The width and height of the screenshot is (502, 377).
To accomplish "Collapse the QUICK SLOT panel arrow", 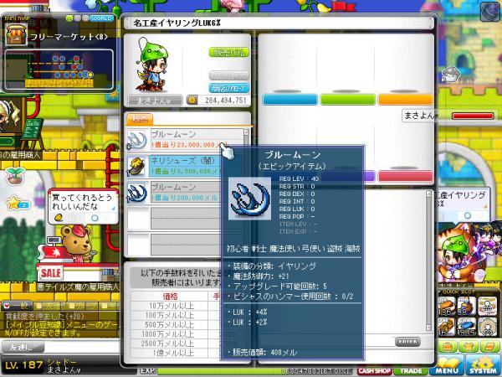I will pos(441,292).
